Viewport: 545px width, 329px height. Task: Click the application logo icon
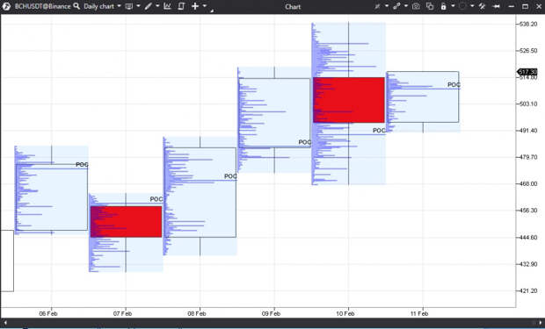point(6,6)
